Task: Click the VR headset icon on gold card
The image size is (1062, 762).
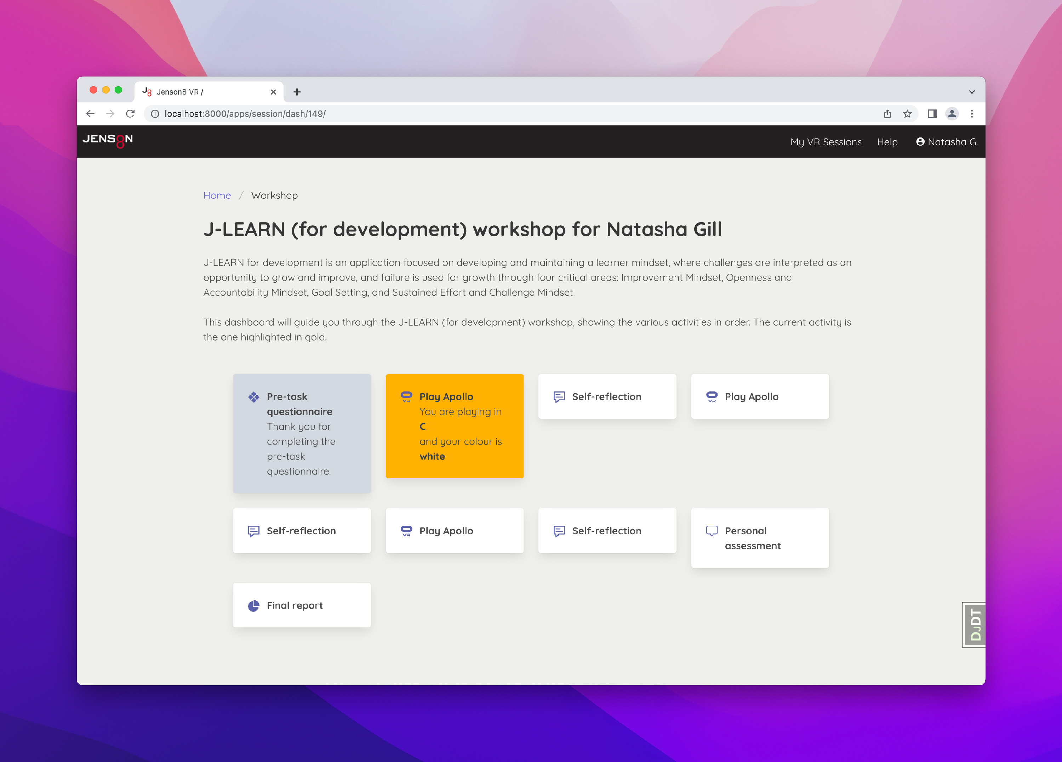Action: [x=406, y=397]
